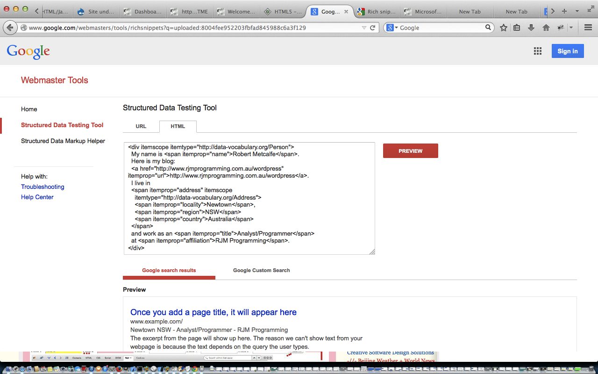598x374 pixels.
Task: Switch to the Dashboa... browser tab
Action: (x=142, y=12)
